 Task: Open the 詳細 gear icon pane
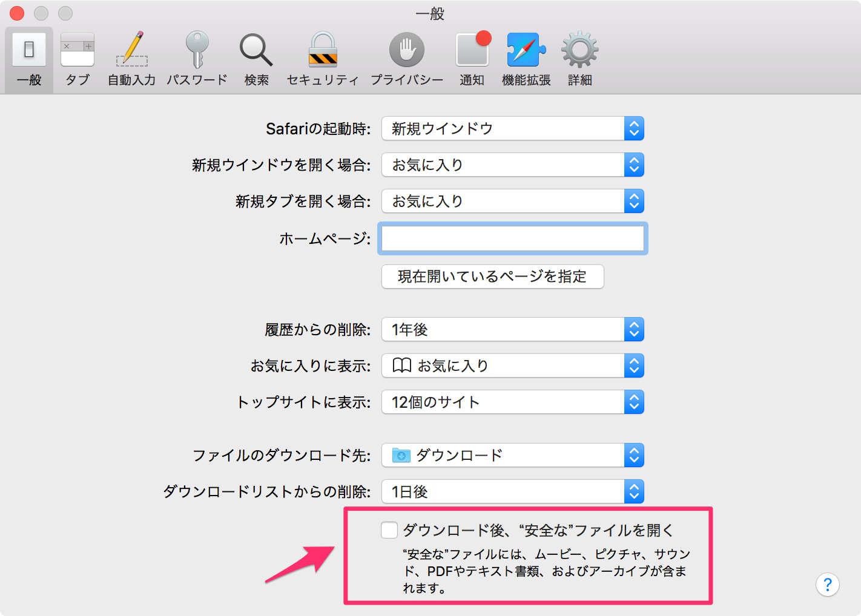pos(580,59)
